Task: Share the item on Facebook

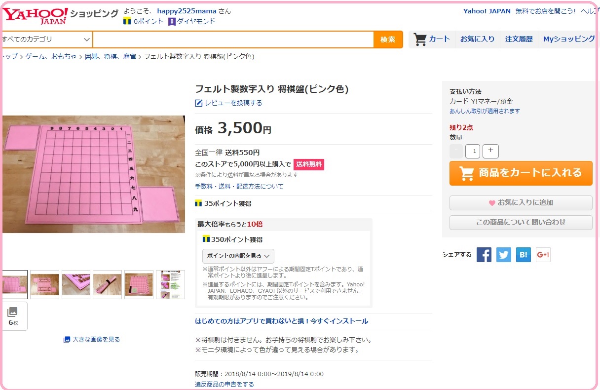Action: pos(484,255)
